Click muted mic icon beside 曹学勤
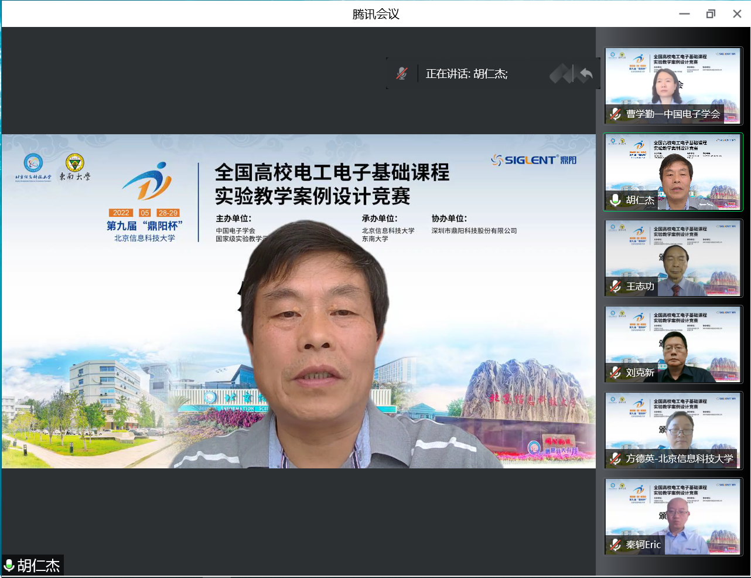This screenshot has width=751, height=578. point(615,114)
